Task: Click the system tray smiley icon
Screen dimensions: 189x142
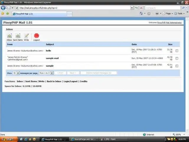Action: point(172,139)
